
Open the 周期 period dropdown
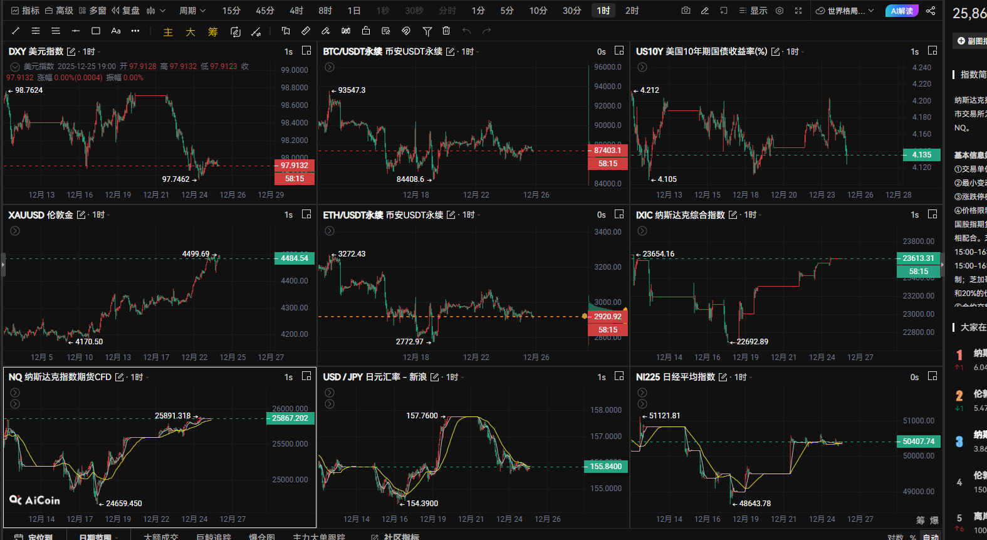point(192,11)
